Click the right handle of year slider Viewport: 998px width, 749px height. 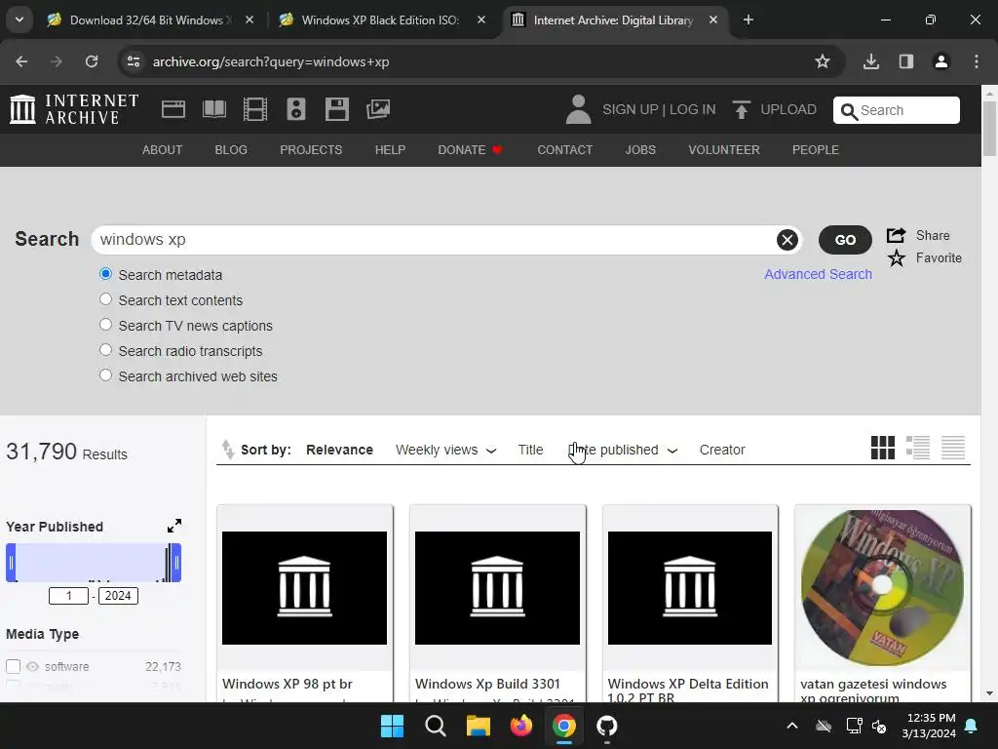pos(176,563)
